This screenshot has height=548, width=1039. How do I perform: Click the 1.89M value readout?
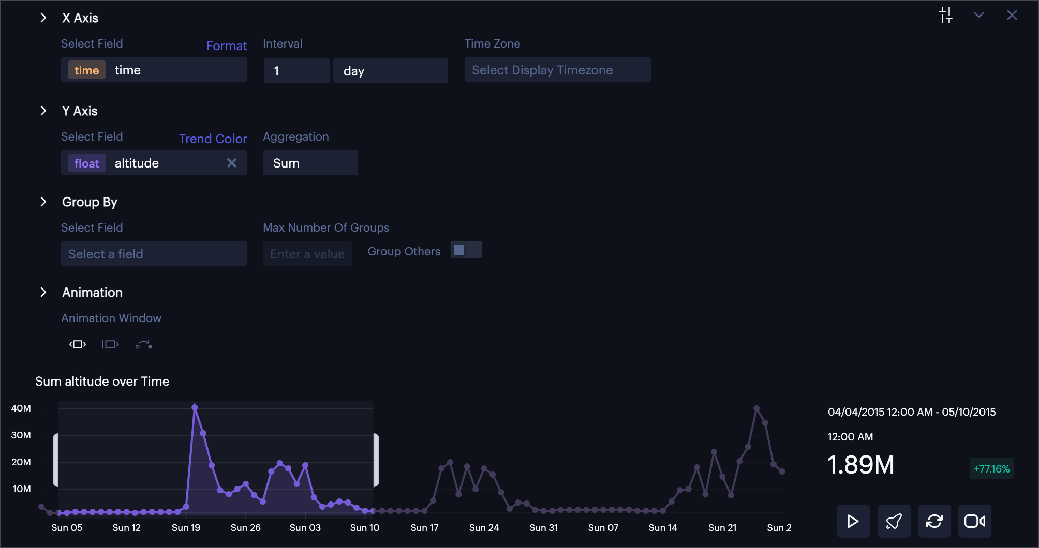(x=861, y=465)
